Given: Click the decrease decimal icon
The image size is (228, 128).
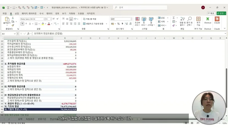Looking at the screenshot, I should (x=130, y=24).
